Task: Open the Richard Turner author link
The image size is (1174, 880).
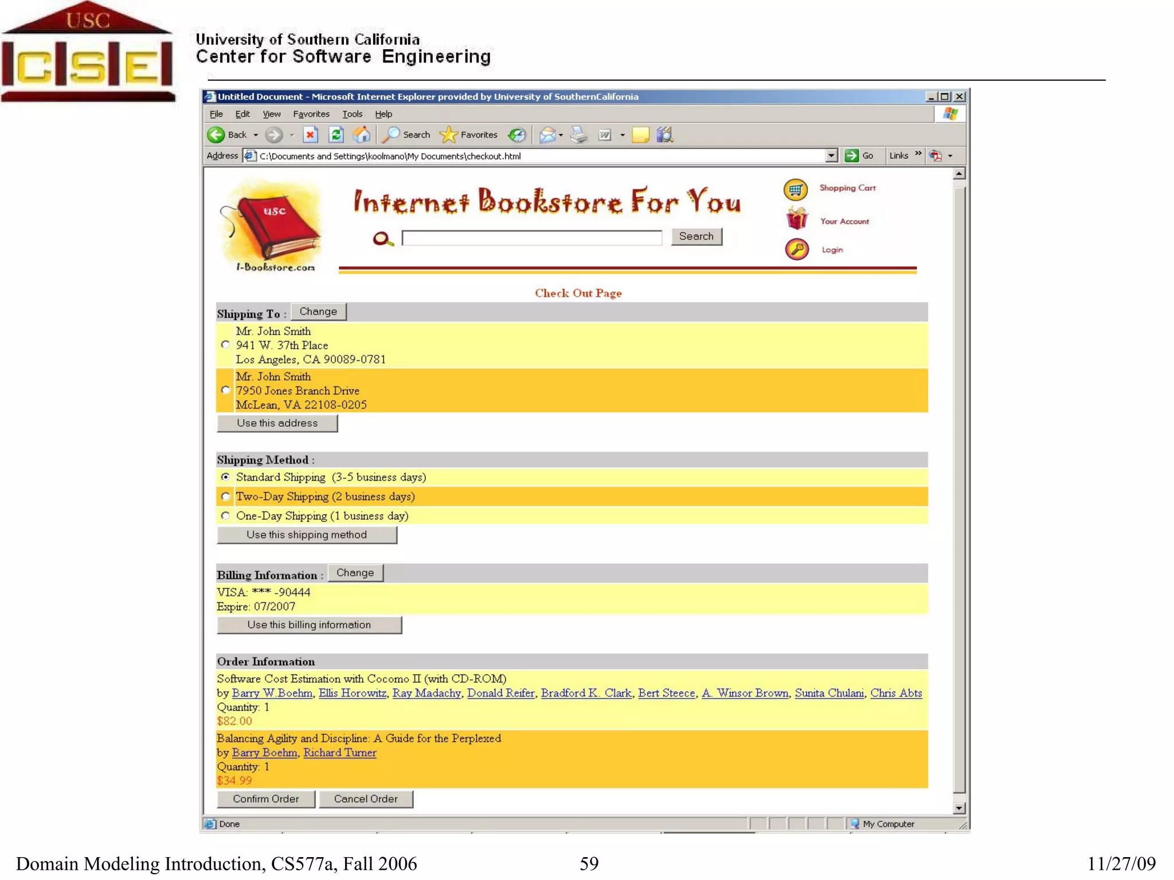Action: [339, 753]
